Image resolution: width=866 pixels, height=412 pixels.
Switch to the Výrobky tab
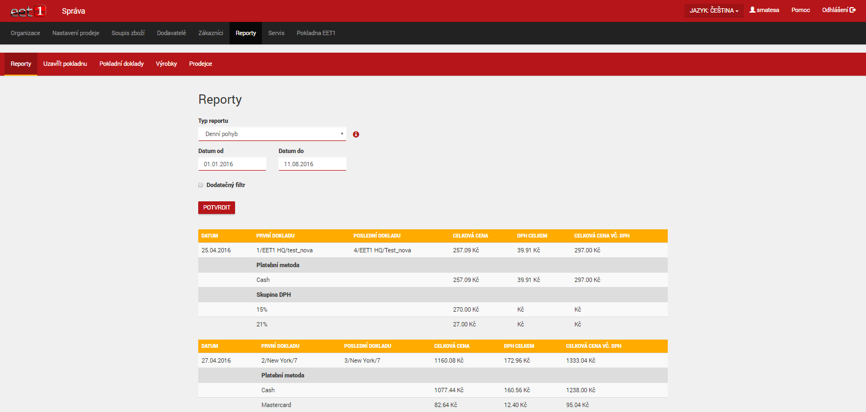click(166, 64)
